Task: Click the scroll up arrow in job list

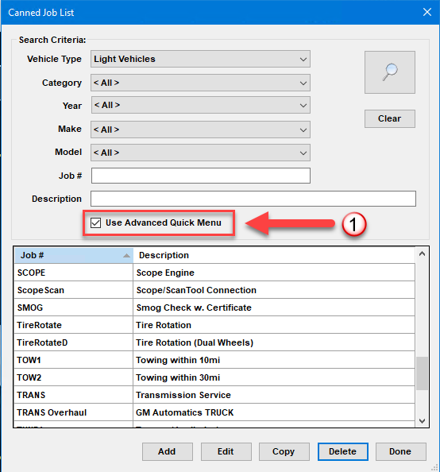Action: tap(422, 253)
